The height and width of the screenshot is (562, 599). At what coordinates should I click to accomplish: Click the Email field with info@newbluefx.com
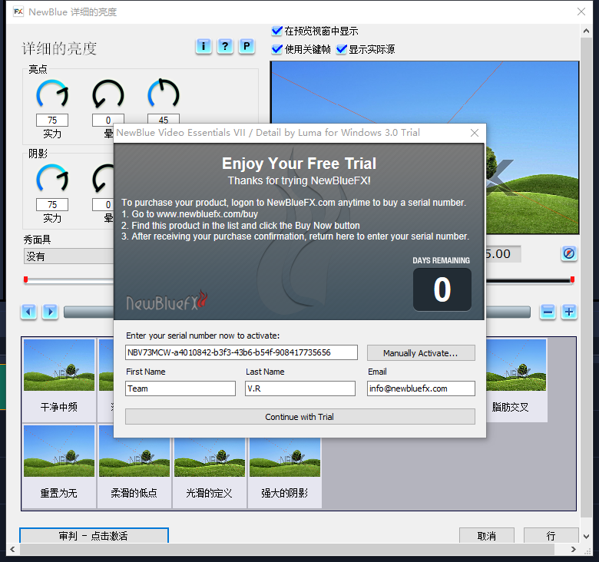tap(421, 388)
